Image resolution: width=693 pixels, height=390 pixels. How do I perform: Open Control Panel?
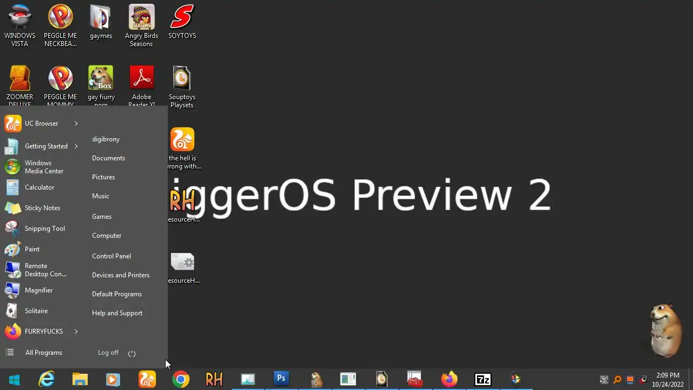pyautogui.click(x=112, y=256)
